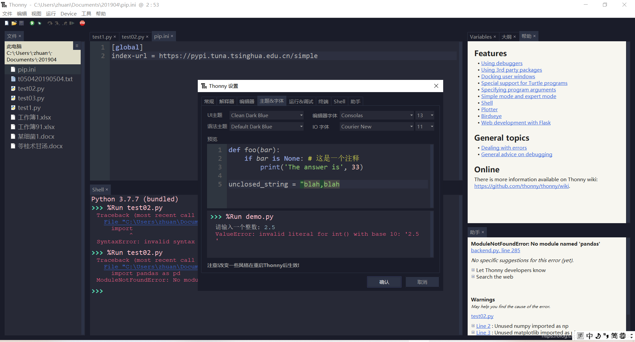Open the Dealing with errors link
Screen dimensions: 635x342
coord(504,148)
